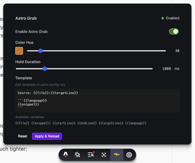
Task: Click the hue value 30
Action: tap(177, 51)
